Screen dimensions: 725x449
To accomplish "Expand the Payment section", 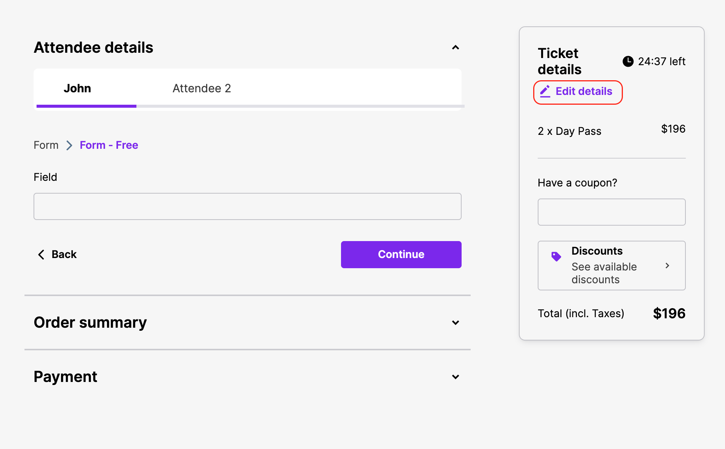I will coord(455,377).
